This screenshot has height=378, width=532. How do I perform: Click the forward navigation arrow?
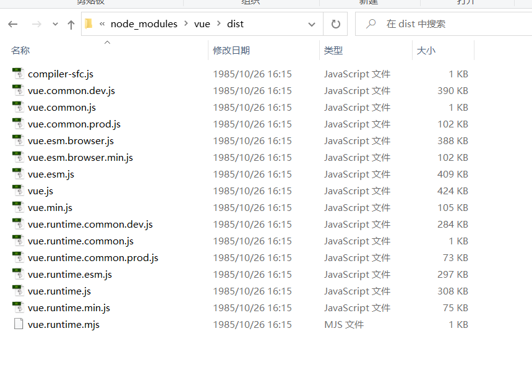coord(36,24)
